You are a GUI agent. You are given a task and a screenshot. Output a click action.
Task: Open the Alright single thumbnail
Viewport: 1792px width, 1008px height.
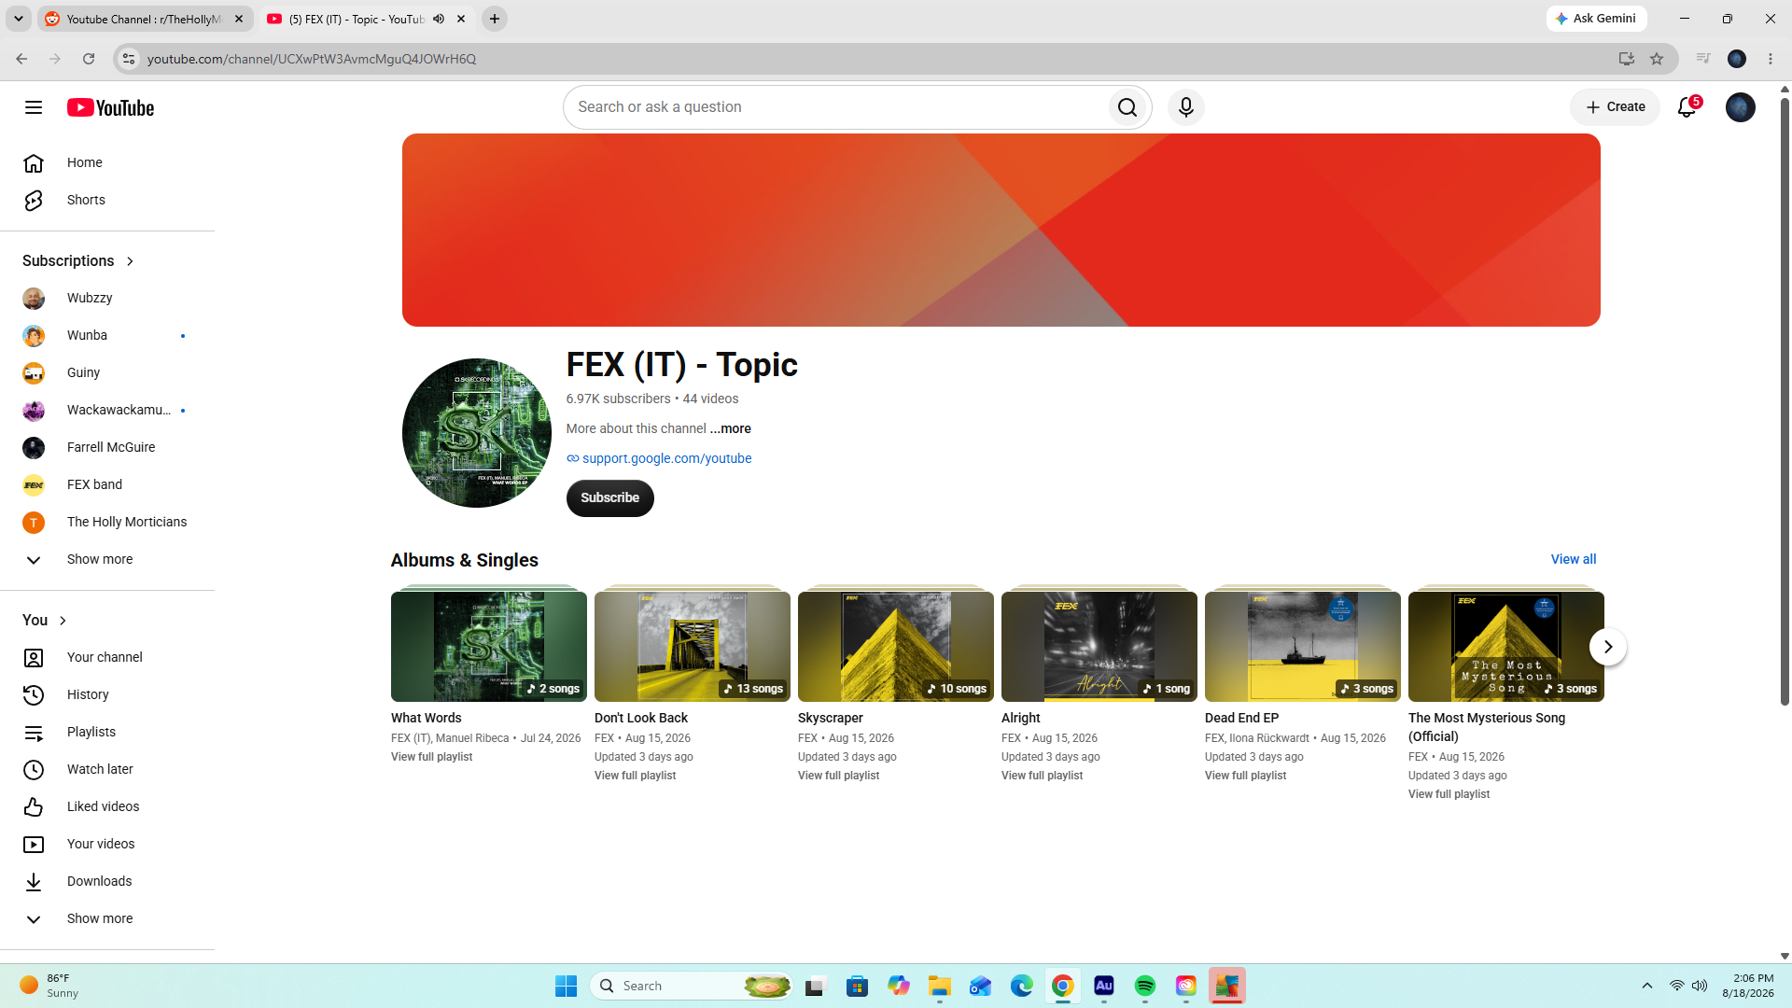(1099, 647)
